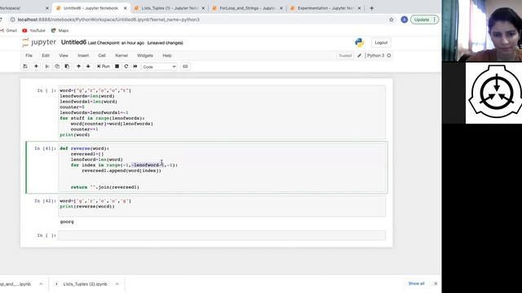Image resolution: width=522 pixels, height=293 pixels.
Task: Click the output text goorg
Action: (x=67, y=221)
